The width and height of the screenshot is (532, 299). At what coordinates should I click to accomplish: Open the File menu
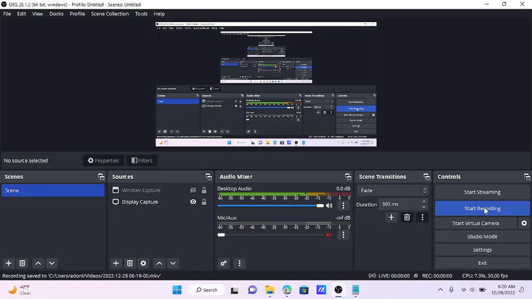(x=7, y=14)
